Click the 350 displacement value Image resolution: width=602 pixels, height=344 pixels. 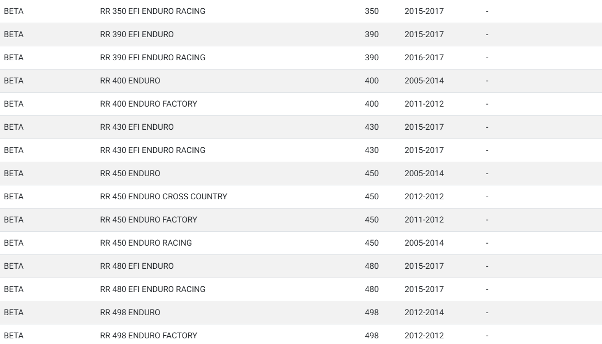coord(371,11)
